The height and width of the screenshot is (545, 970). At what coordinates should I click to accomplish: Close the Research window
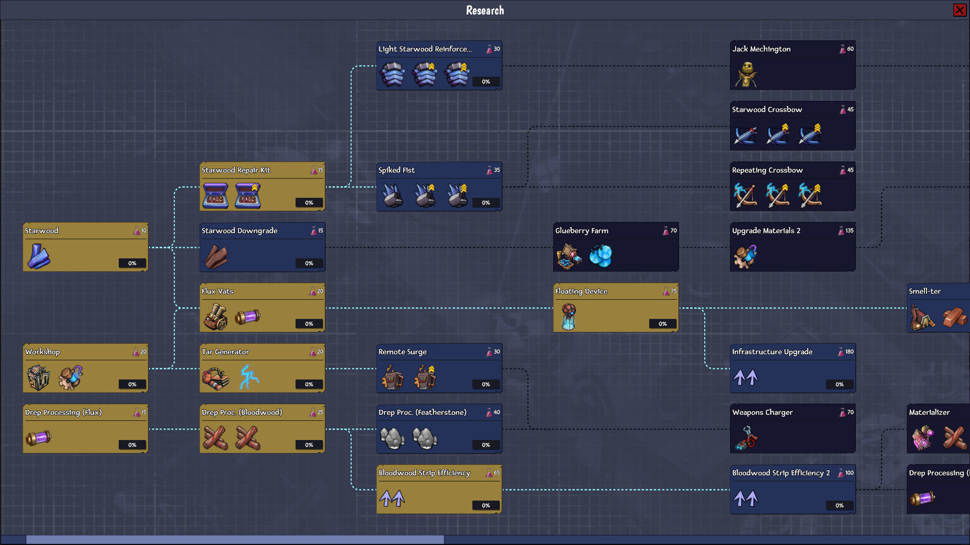[959, 10]
